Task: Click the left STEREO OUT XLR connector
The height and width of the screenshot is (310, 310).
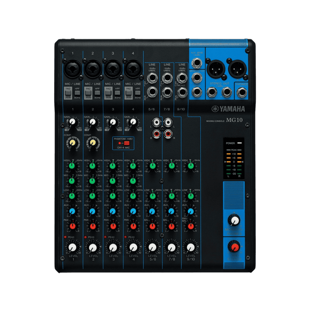Action: (216, 69)
